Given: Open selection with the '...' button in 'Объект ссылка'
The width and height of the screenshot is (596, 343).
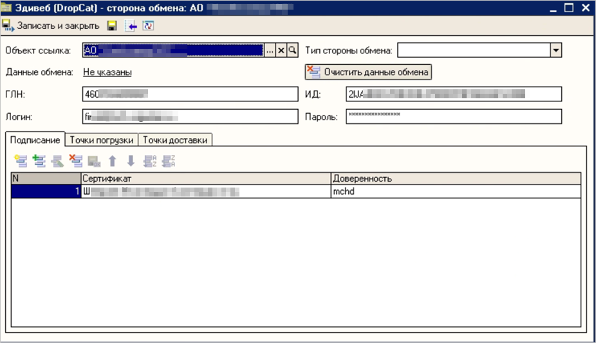Looking at the screenshot, I should tap(270, 51).
